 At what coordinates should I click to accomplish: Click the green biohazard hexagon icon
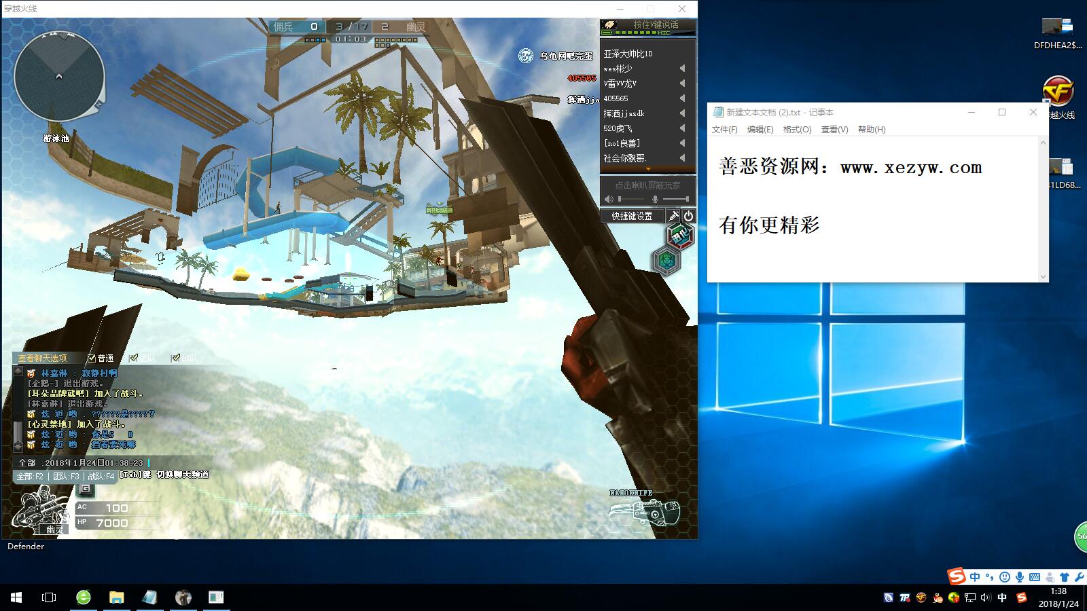pyautogui.click(x=666, y=261)
